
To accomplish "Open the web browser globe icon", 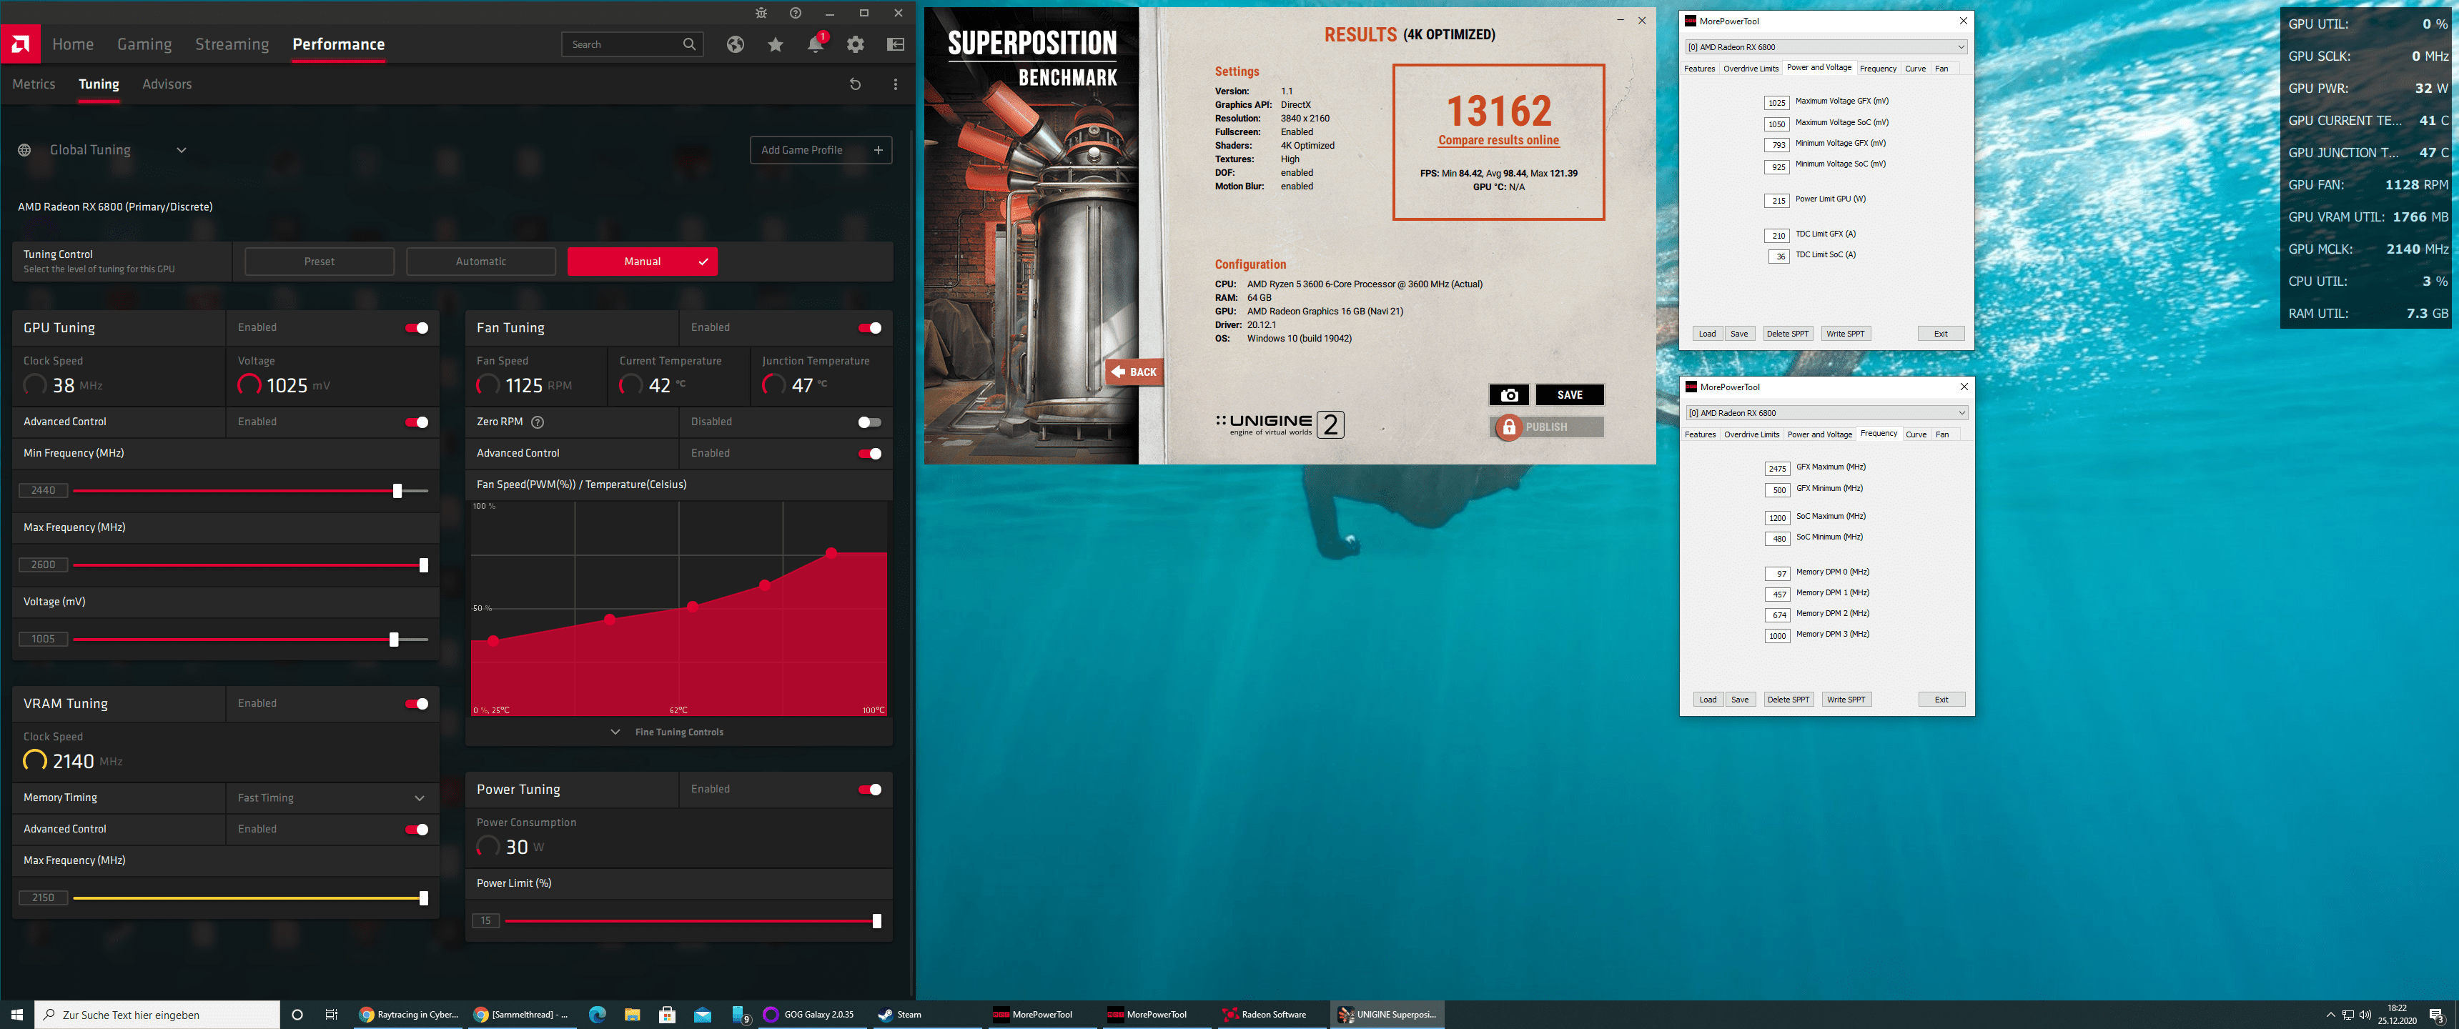I will (735, 44).
